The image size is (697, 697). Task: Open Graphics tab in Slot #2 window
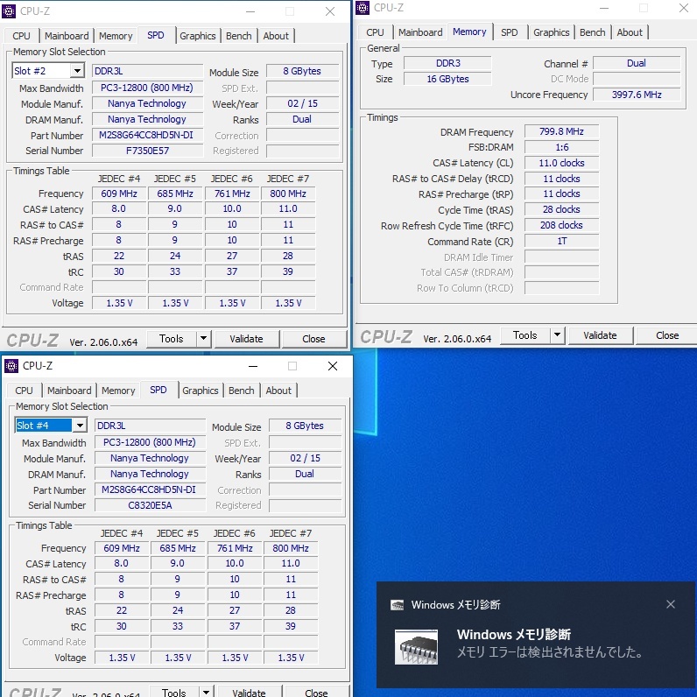pos(197,36)
